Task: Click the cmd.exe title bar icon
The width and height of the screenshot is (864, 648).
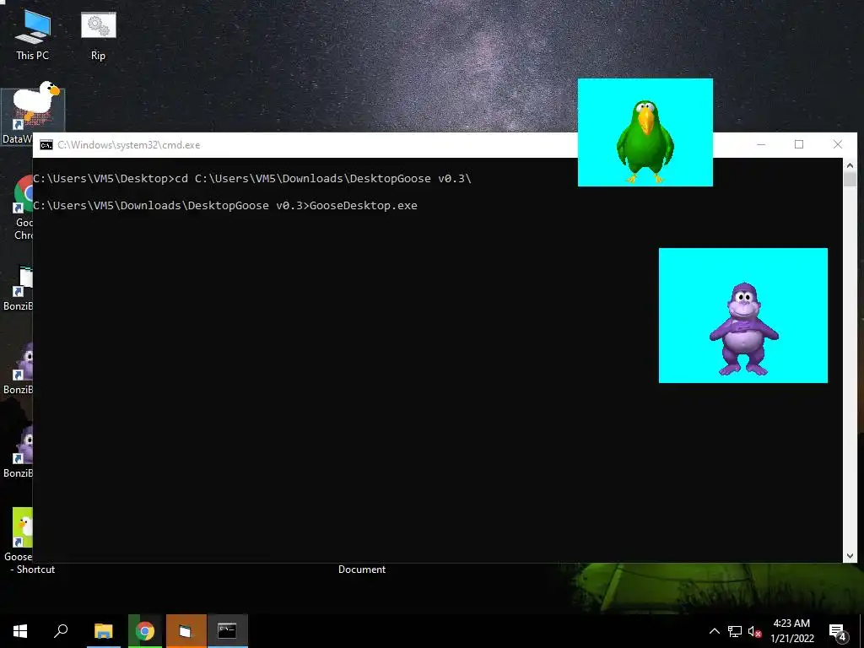Action: [46, 145]
